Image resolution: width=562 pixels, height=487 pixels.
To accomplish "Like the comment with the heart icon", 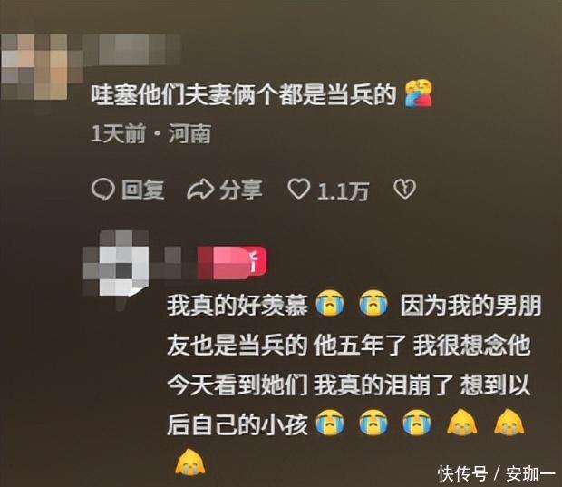I will click(x=299, y=189).
